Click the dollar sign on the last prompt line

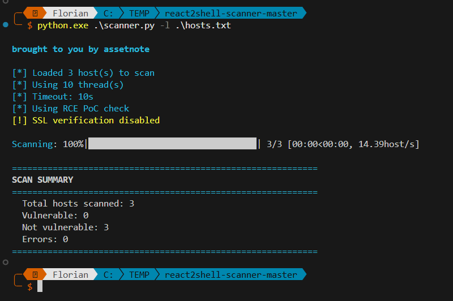[x=30, y=287]
